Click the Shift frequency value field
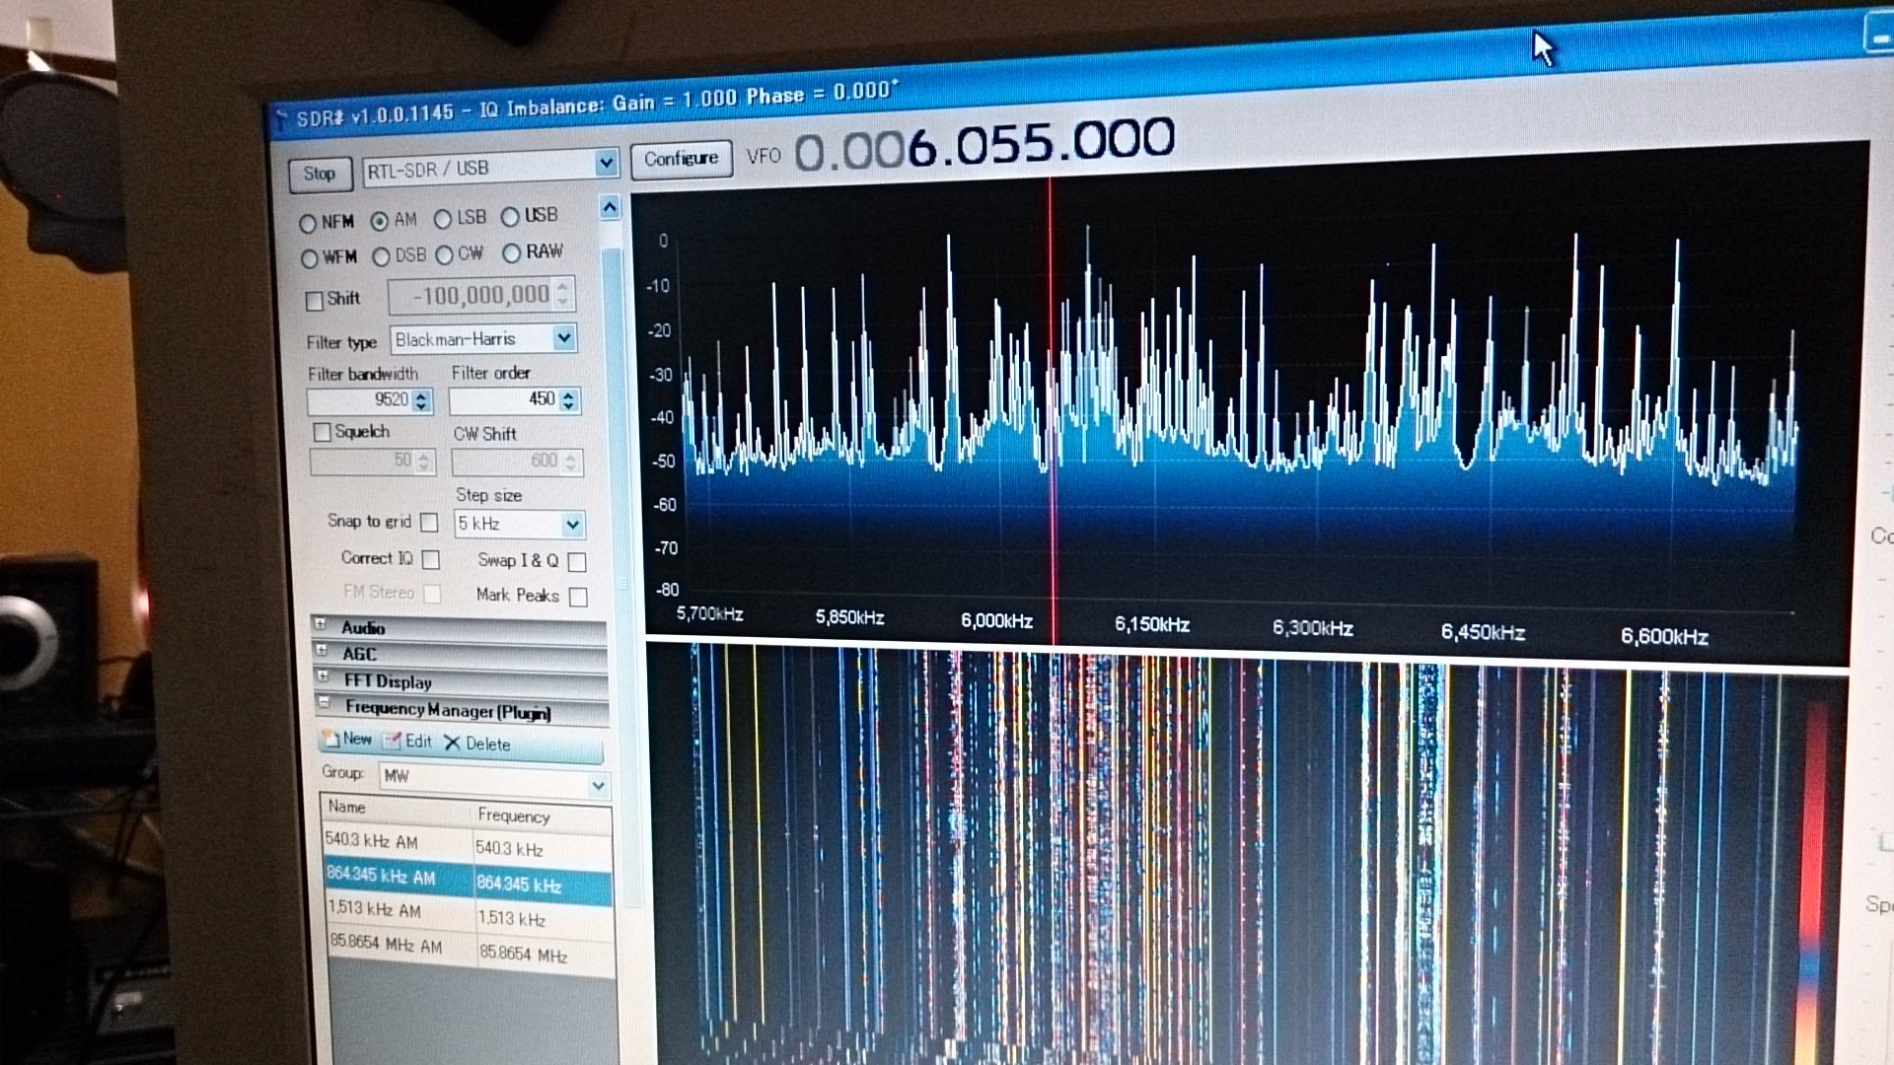 click(481, 295)
